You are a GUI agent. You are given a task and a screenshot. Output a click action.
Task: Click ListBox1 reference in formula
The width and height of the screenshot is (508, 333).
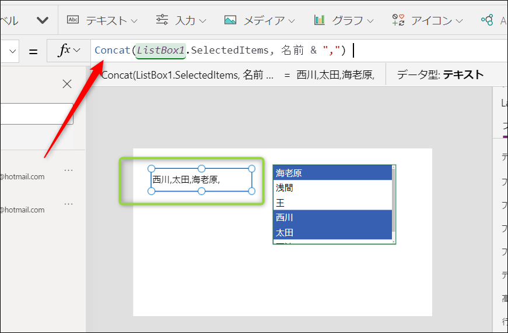point(161,51)
